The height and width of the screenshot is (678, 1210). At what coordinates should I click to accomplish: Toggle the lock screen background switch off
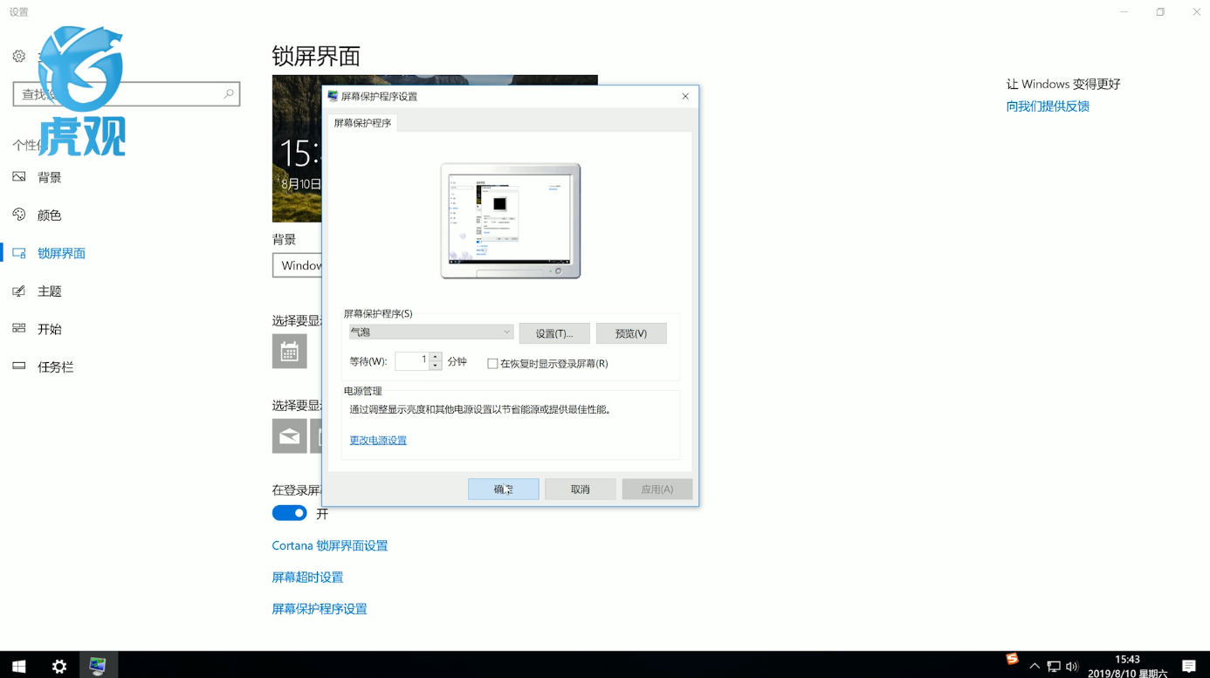pos(289,513)
